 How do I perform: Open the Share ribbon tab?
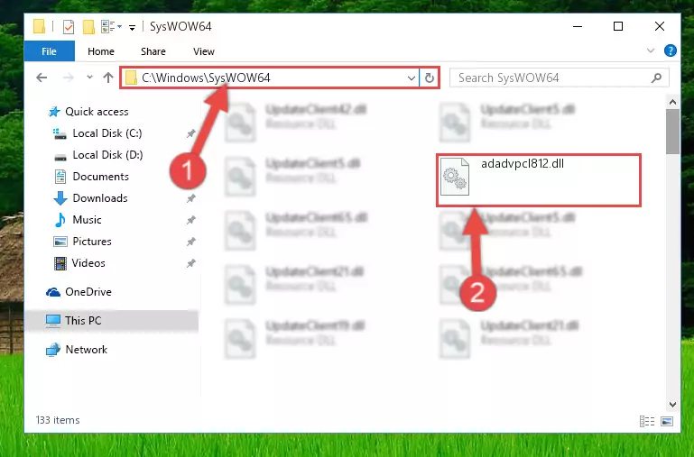(153, 51)
